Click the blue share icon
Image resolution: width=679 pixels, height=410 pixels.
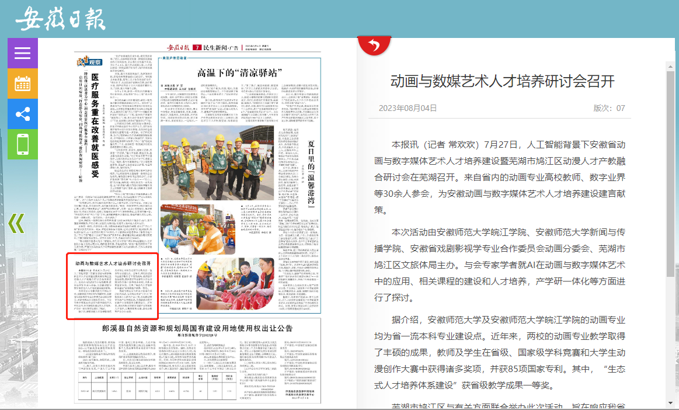[23, 114]
